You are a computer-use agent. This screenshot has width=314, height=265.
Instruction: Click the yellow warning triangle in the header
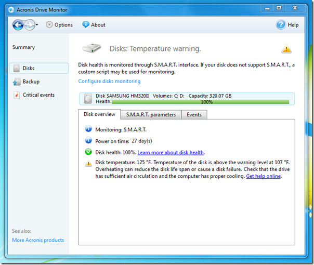pyautogui.click(x=286, y=49)
